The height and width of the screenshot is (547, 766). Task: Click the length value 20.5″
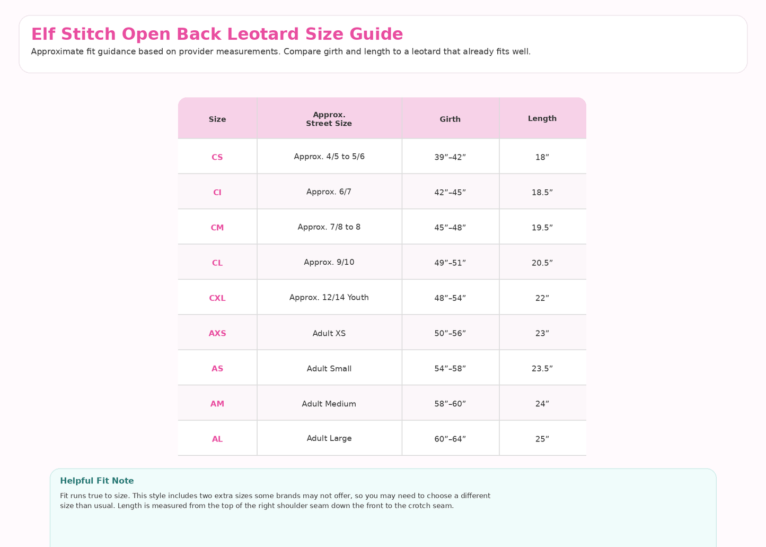[542, 263]
